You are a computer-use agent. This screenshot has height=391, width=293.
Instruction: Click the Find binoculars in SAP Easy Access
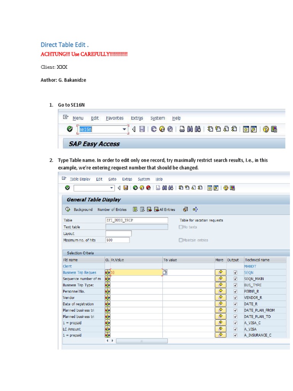(x=190, y=129)
